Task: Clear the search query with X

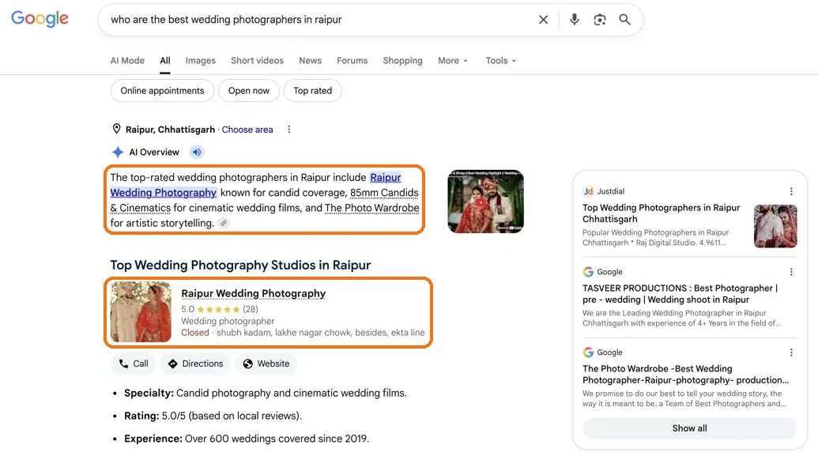Action: pyautogui.click(x=543, y=20)
